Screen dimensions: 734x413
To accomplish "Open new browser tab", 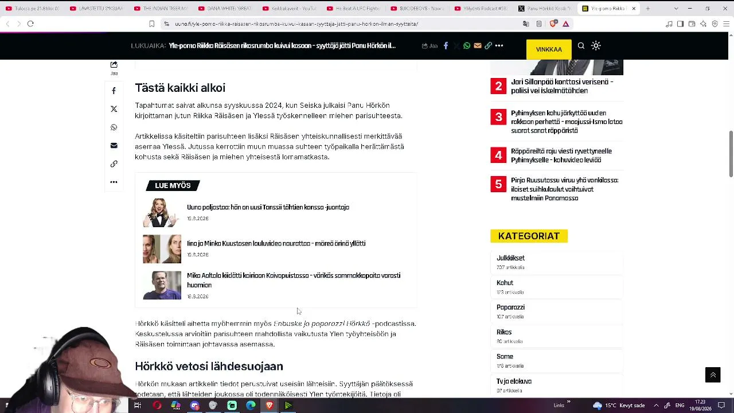I will pos(648,9).
